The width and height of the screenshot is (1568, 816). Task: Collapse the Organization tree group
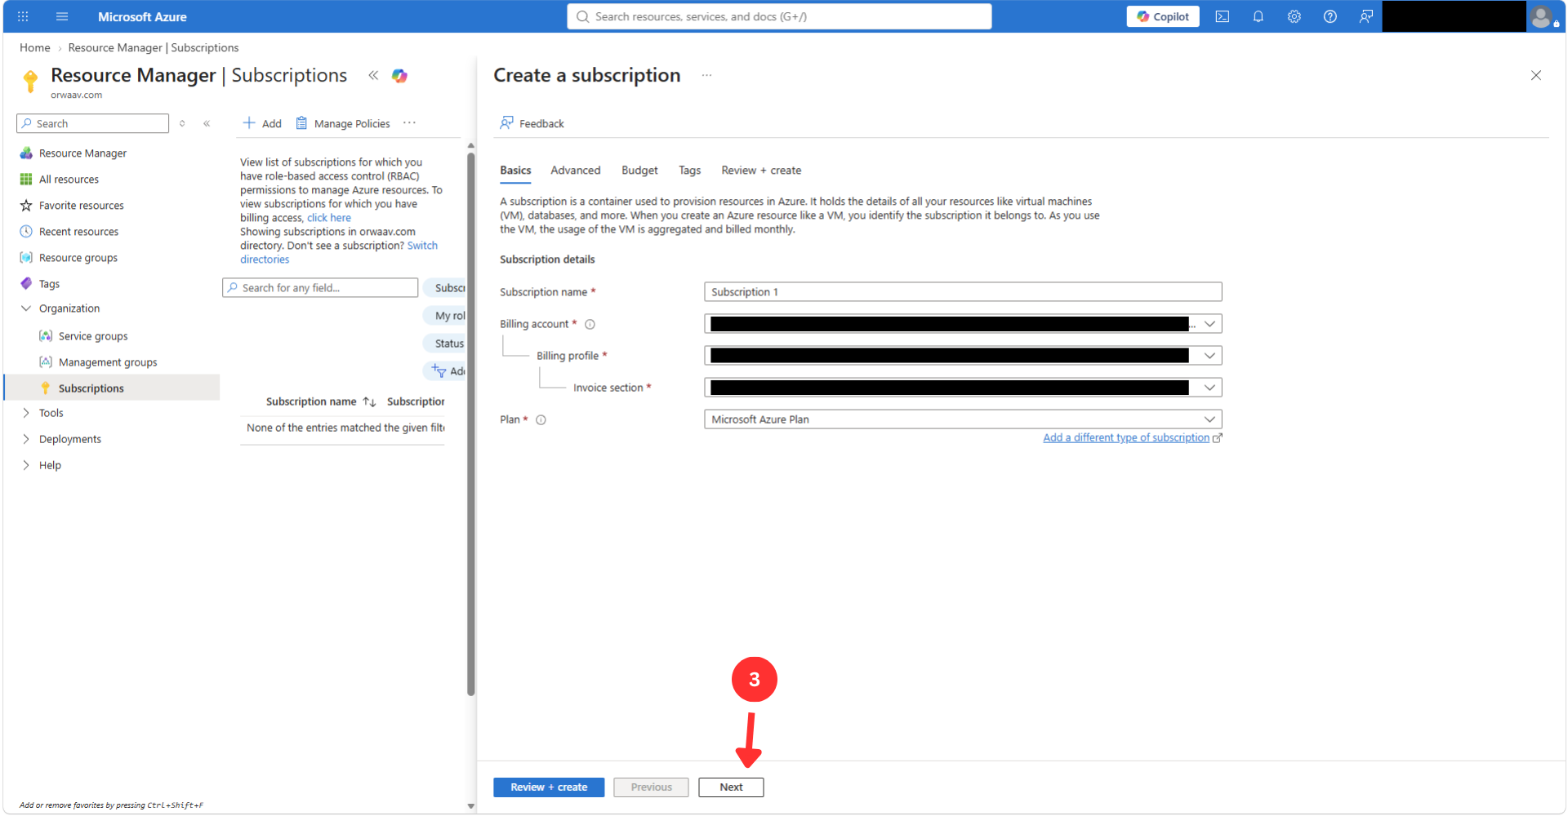pyautogui.click(x=26, y=308)
